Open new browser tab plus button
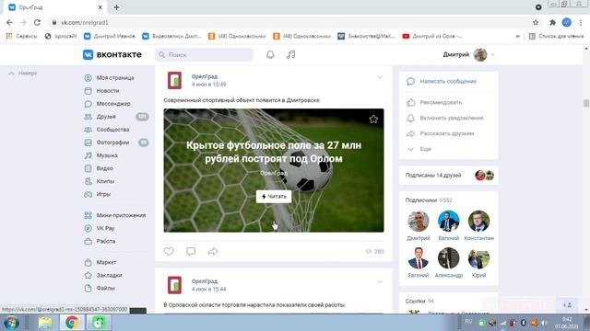The height and width of the screenshot is (331, 590). click(117, 7)
